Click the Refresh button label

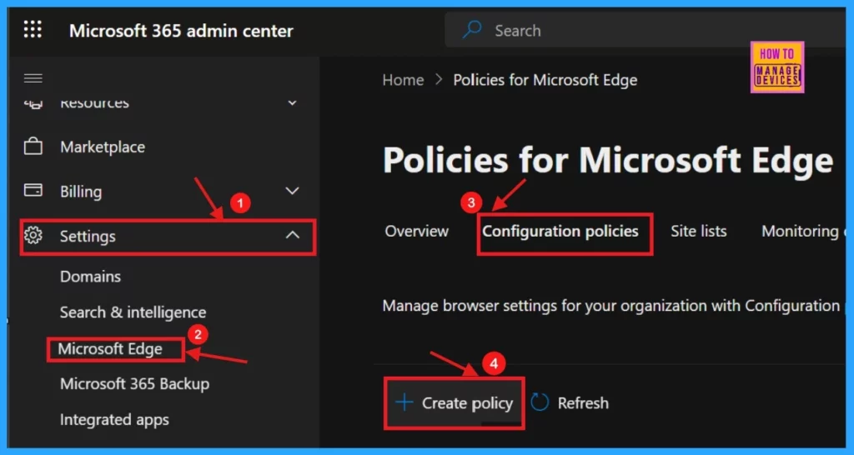coord(583,403)
